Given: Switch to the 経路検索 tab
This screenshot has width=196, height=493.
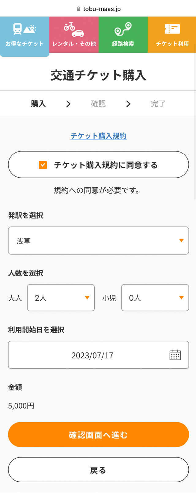Looking at the screenshot, I should [123, 35].
